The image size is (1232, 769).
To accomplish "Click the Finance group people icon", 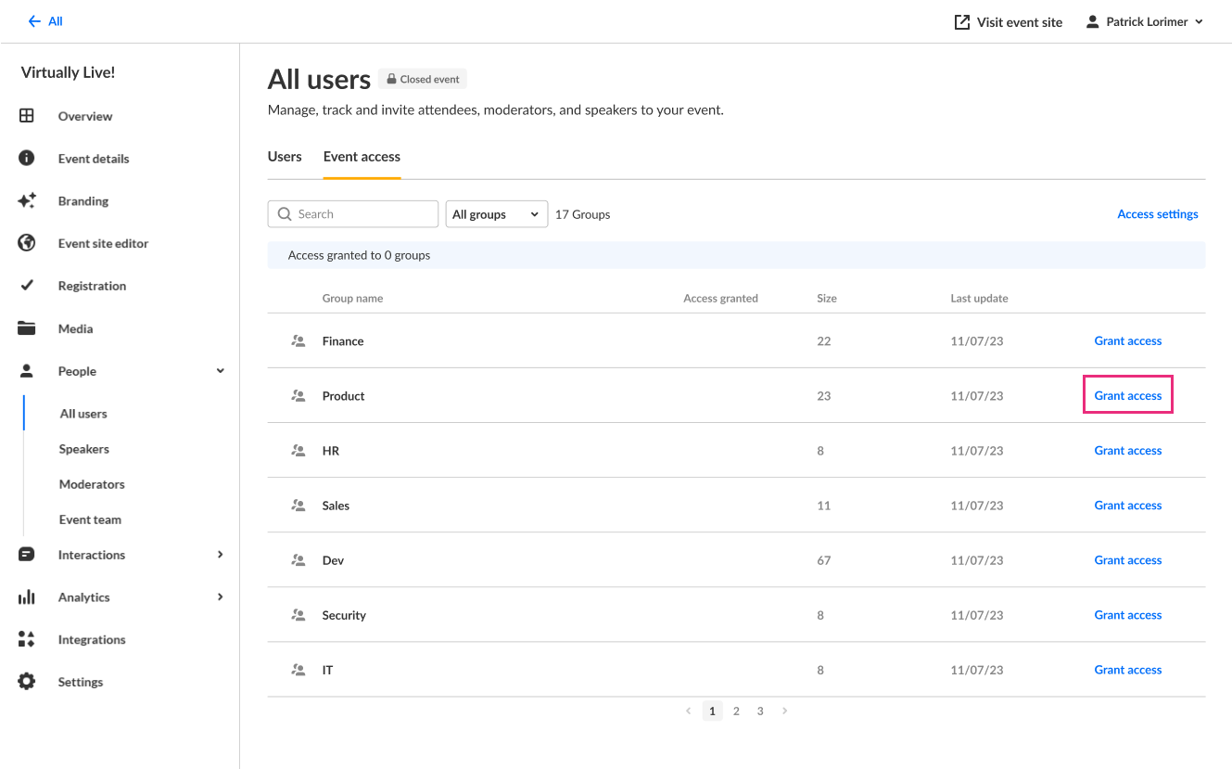I will [x=298, y=341].
